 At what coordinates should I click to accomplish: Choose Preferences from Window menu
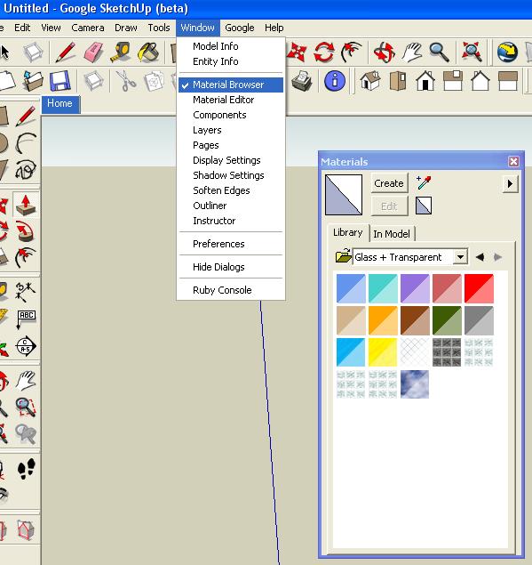click(x=231, y=244)
